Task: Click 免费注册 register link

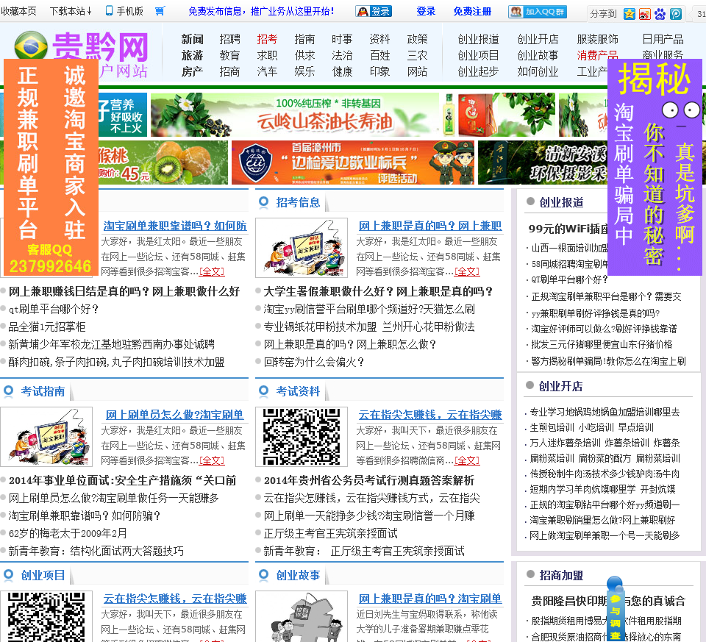Action: coord(472,11)
